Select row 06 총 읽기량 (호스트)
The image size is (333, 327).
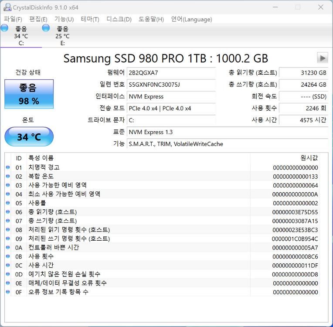coord(162,212)
